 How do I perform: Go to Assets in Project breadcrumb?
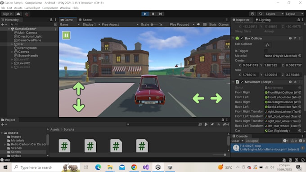click(55, 129)
